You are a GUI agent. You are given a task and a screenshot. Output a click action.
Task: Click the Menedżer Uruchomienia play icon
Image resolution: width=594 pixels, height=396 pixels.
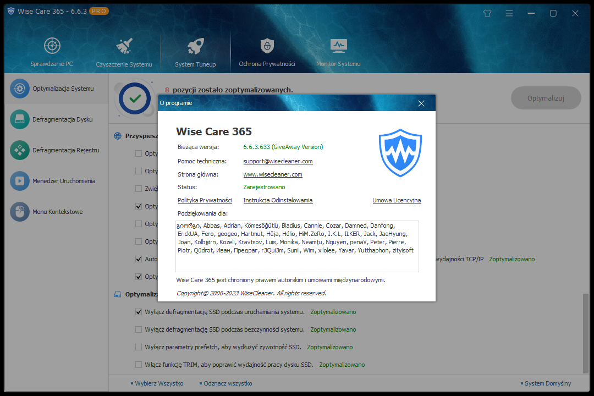[20, 181]
